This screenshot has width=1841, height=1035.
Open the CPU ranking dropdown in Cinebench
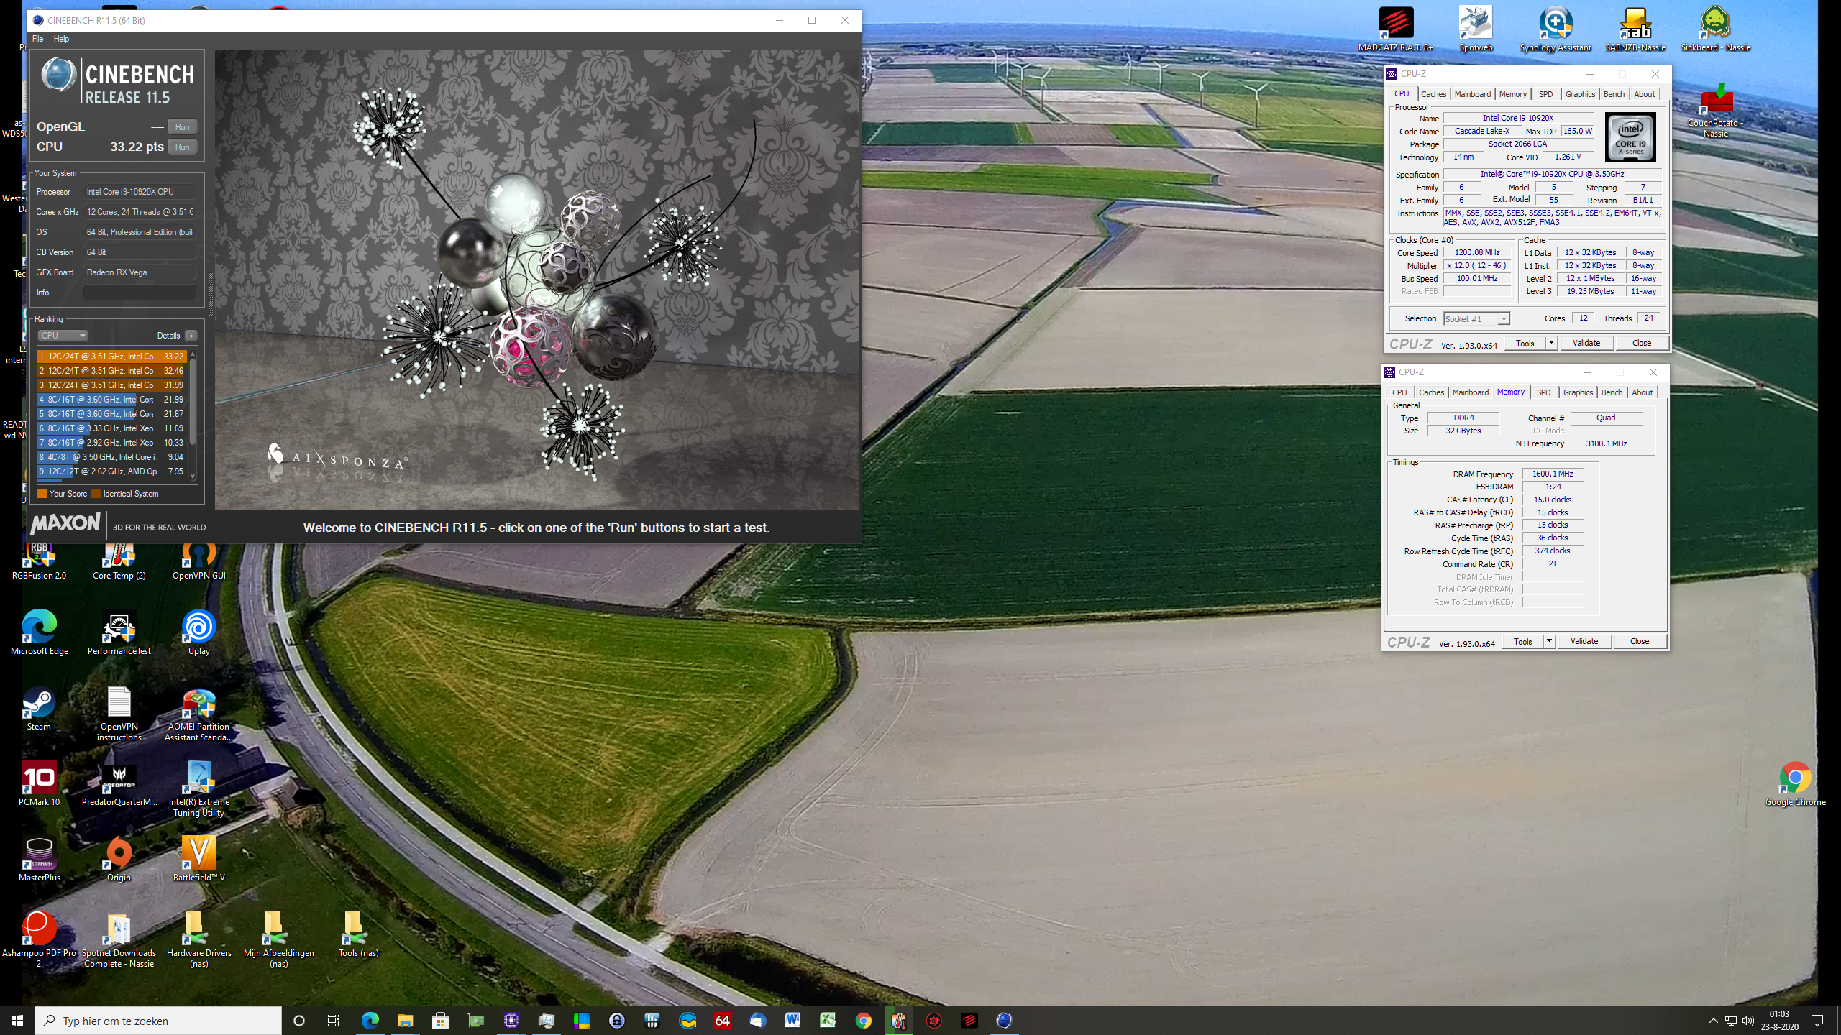63,336
